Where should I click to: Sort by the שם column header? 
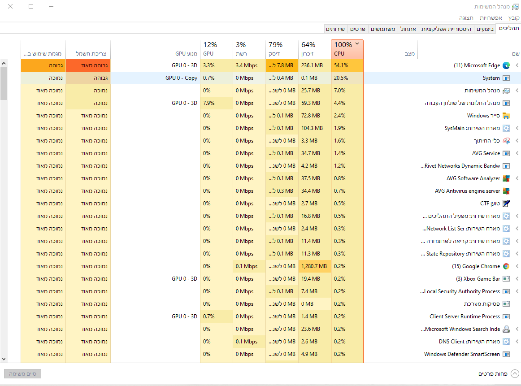(x=469, y=49)
